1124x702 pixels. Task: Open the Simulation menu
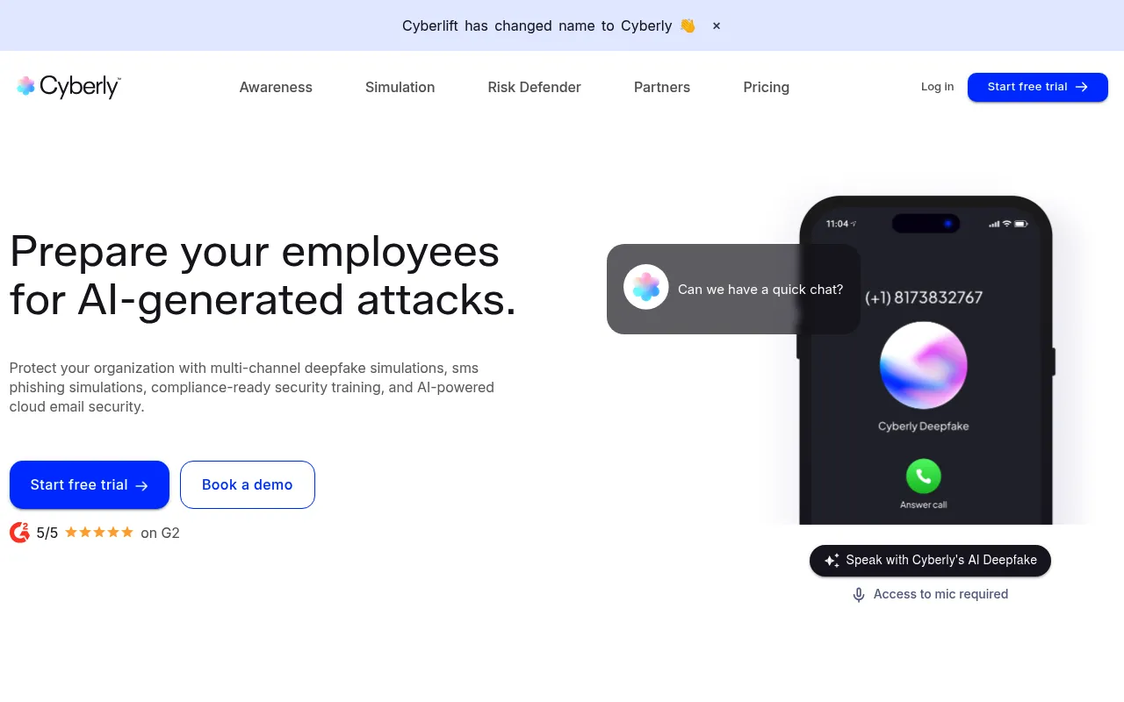(400, 87)
